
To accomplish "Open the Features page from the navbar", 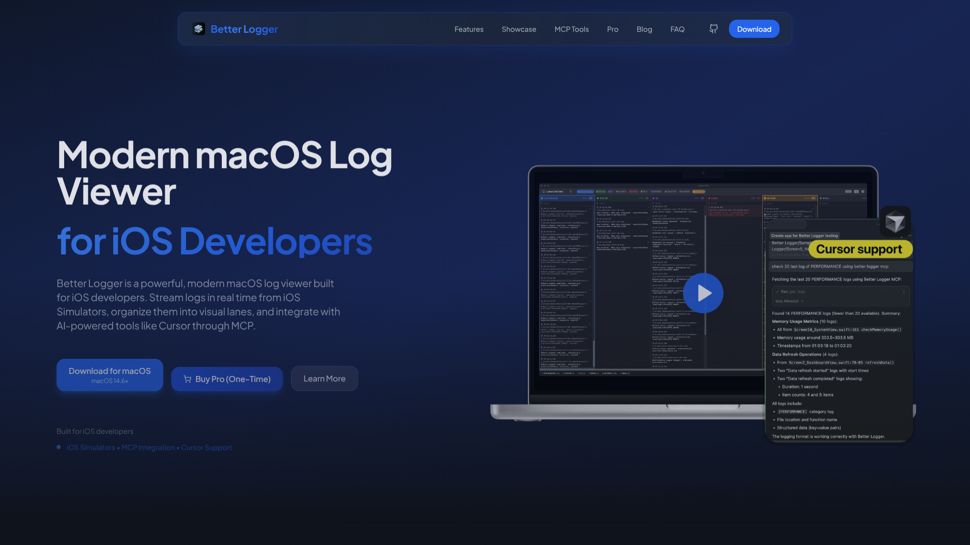I will 469,29.
